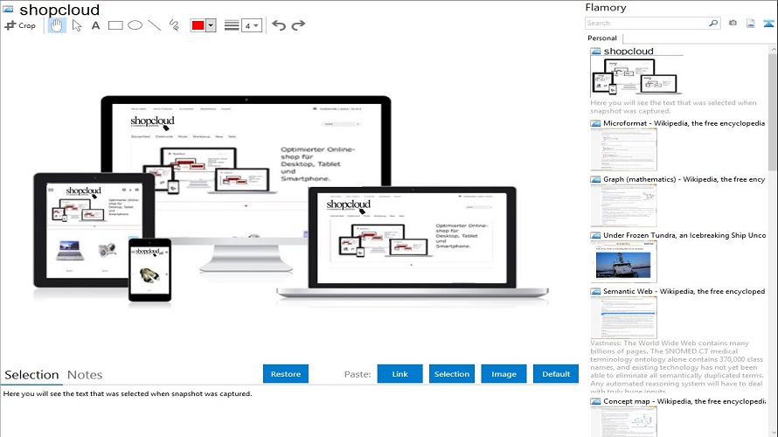Click the Restore button
Screen dimensions: 778x437
286,374
